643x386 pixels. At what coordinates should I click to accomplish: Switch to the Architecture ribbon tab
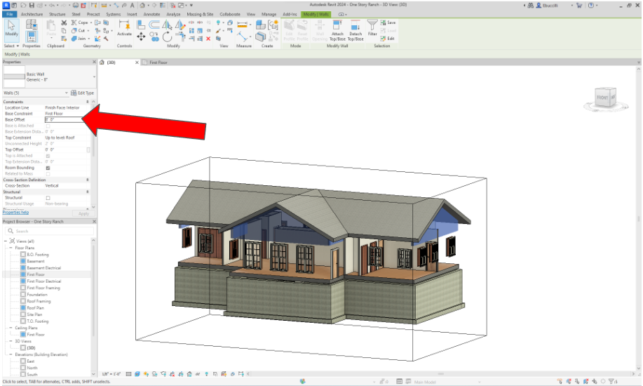click(x=32, y=14)
